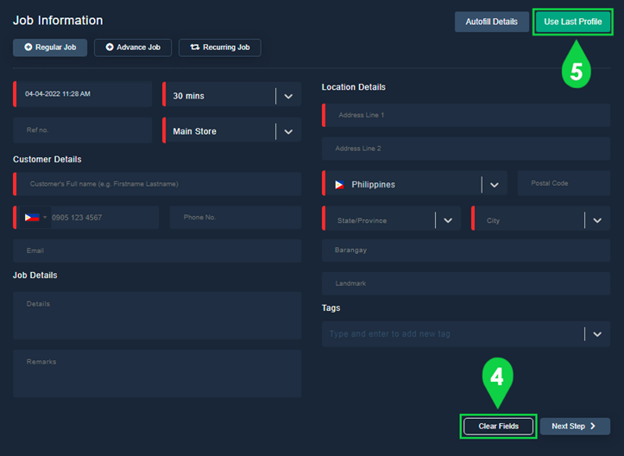Click the repeat icon on Recurring Job

194,47
